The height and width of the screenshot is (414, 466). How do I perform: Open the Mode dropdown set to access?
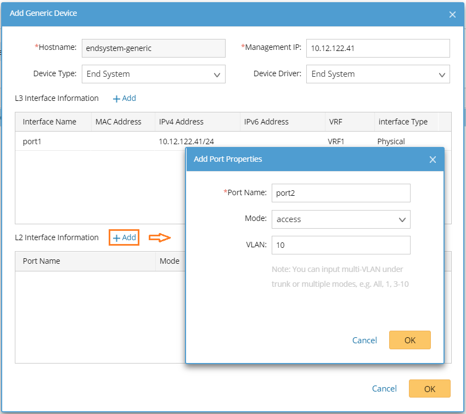341,219
